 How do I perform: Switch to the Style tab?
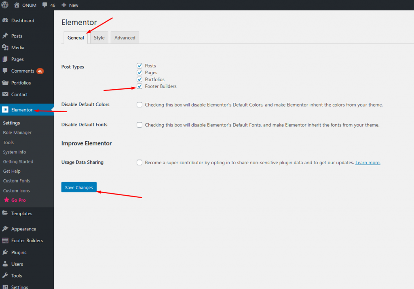(99, 38)
